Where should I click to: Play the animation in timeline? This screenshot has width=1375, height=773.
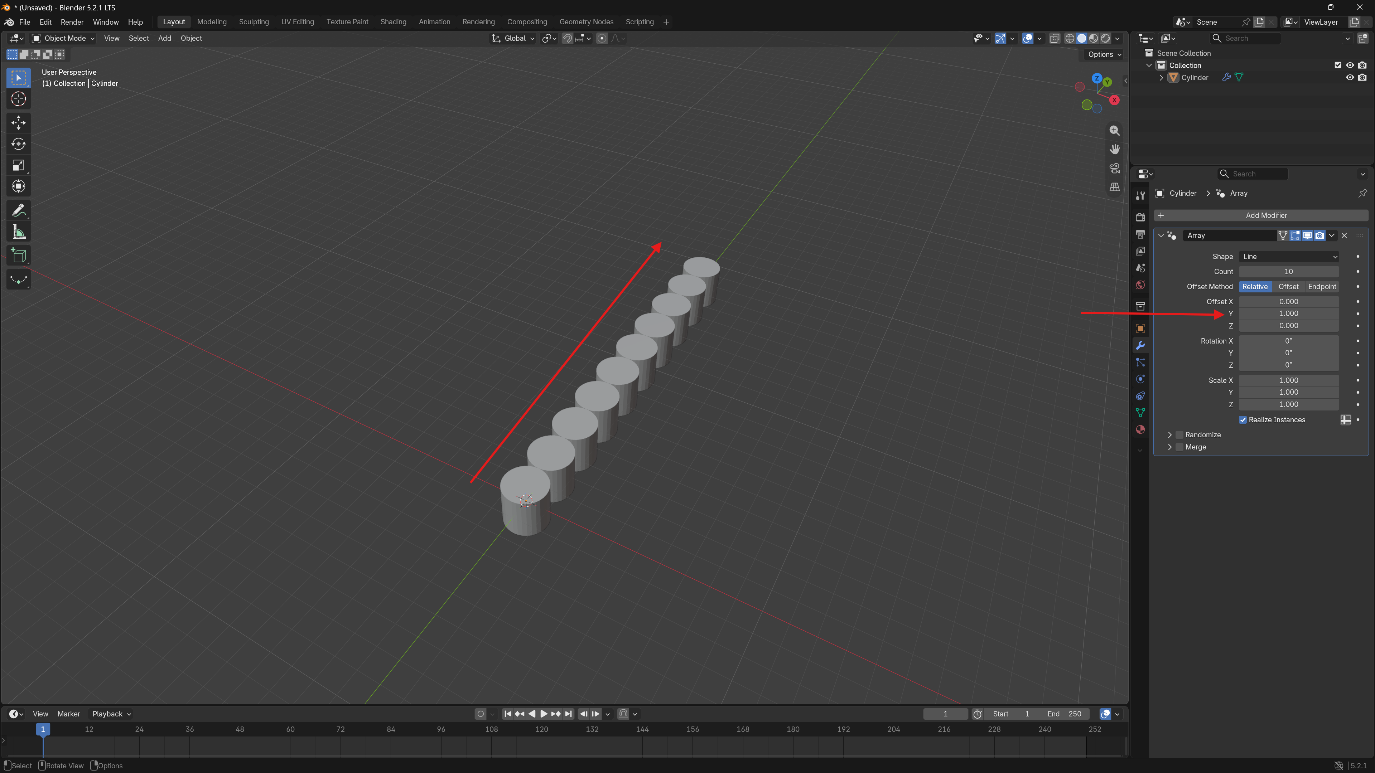click(544, 714)
